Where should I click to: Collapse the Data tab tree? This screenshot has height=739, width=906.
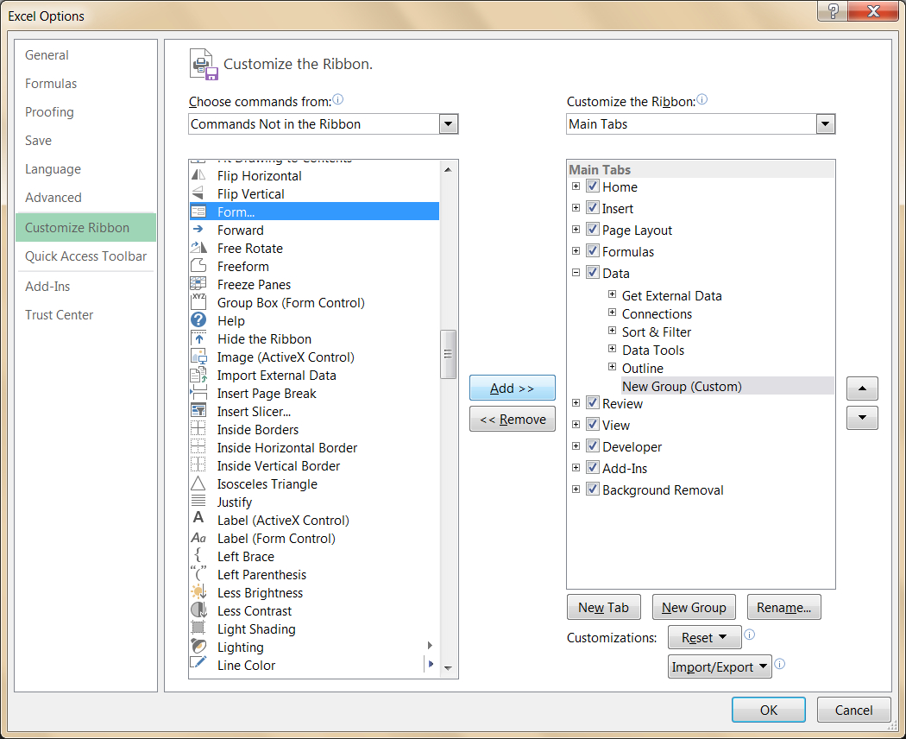(576, 271)
